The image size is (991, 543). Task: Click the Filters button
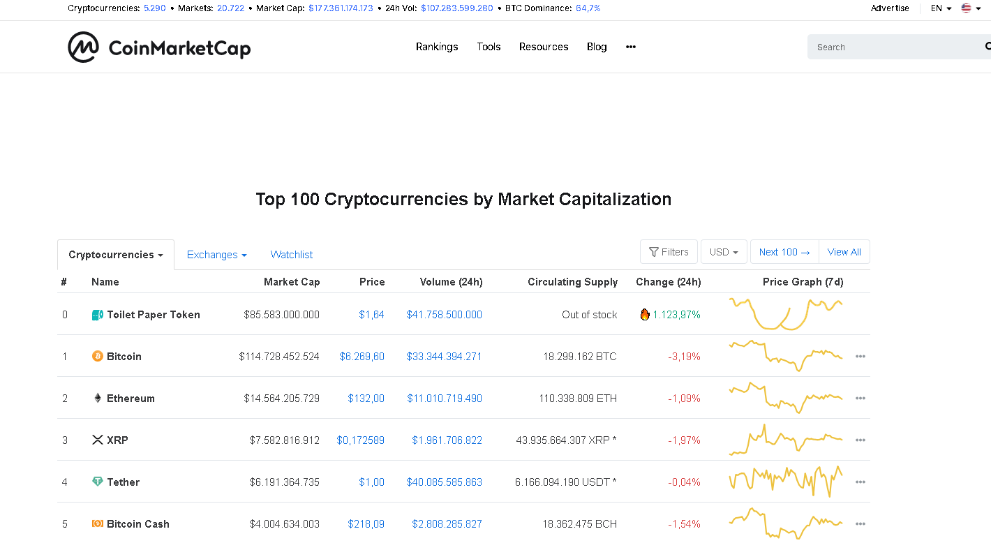click(669, 252)
